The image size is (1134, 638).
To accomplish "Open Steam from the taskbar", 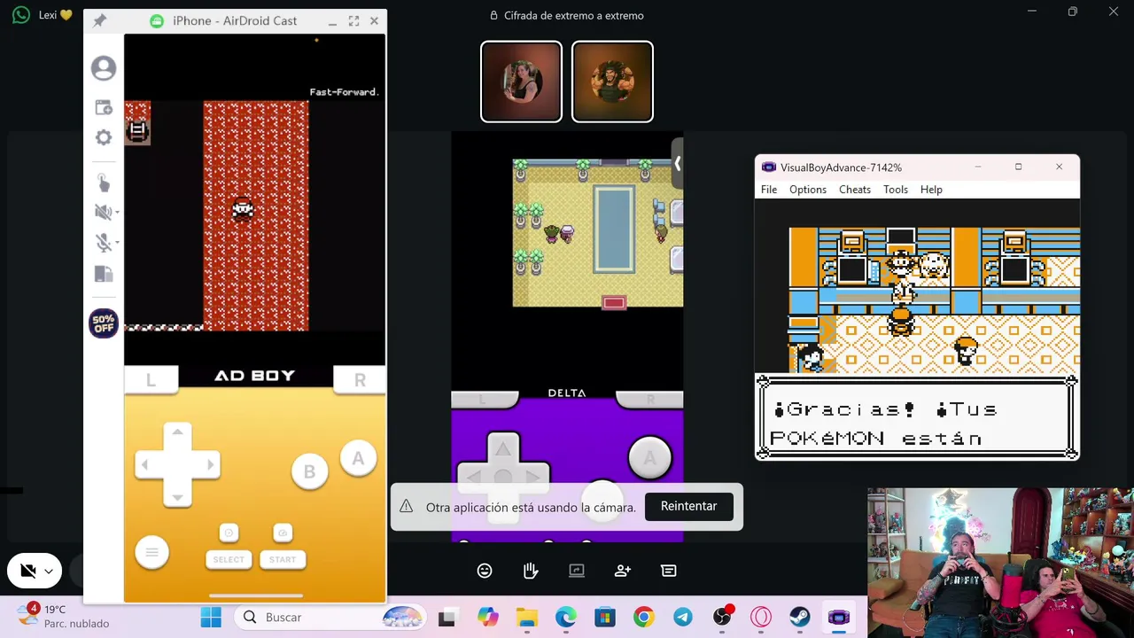I will pyautogui.click(x=800, y=618).
